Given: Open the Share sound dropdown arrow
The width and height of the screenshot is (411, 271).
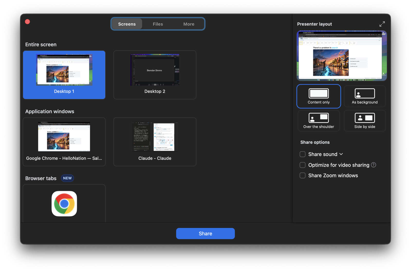Looking at the screenshot, I should tap(341, 154).
